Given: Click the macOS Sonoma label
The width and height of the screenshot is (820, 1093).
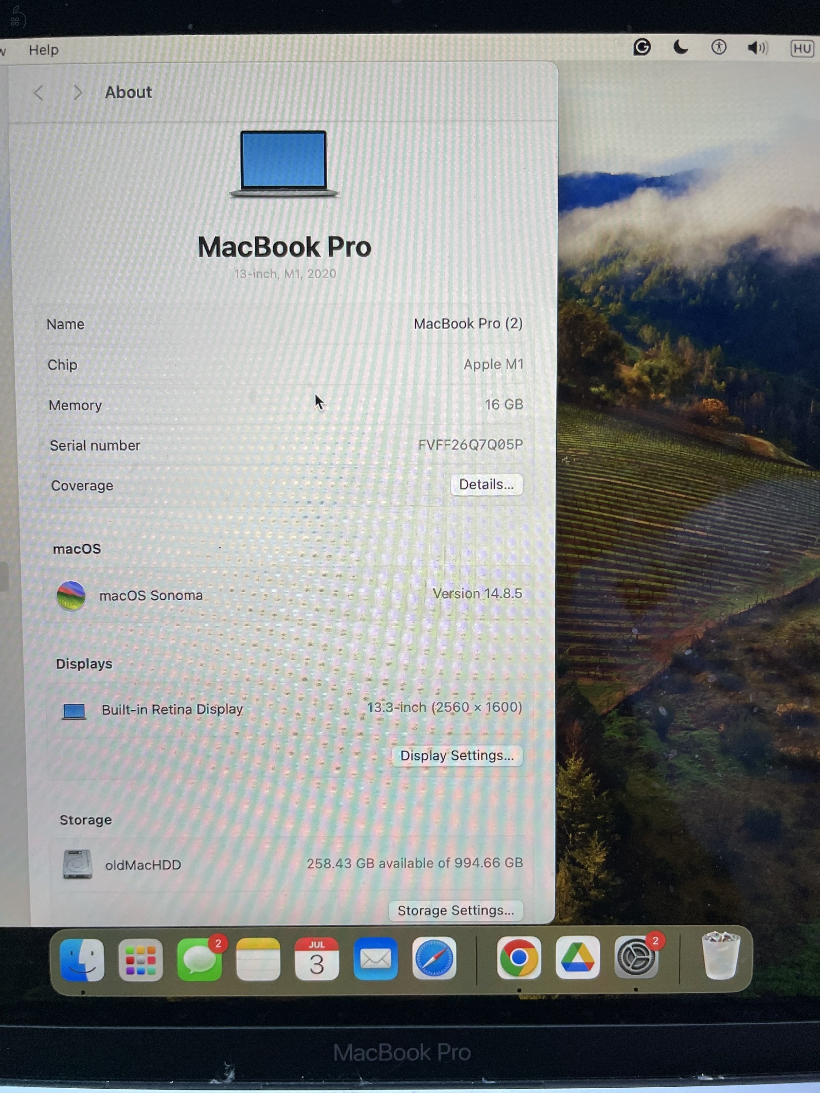Looking at the screenshot, I should [x=151, y=595].
